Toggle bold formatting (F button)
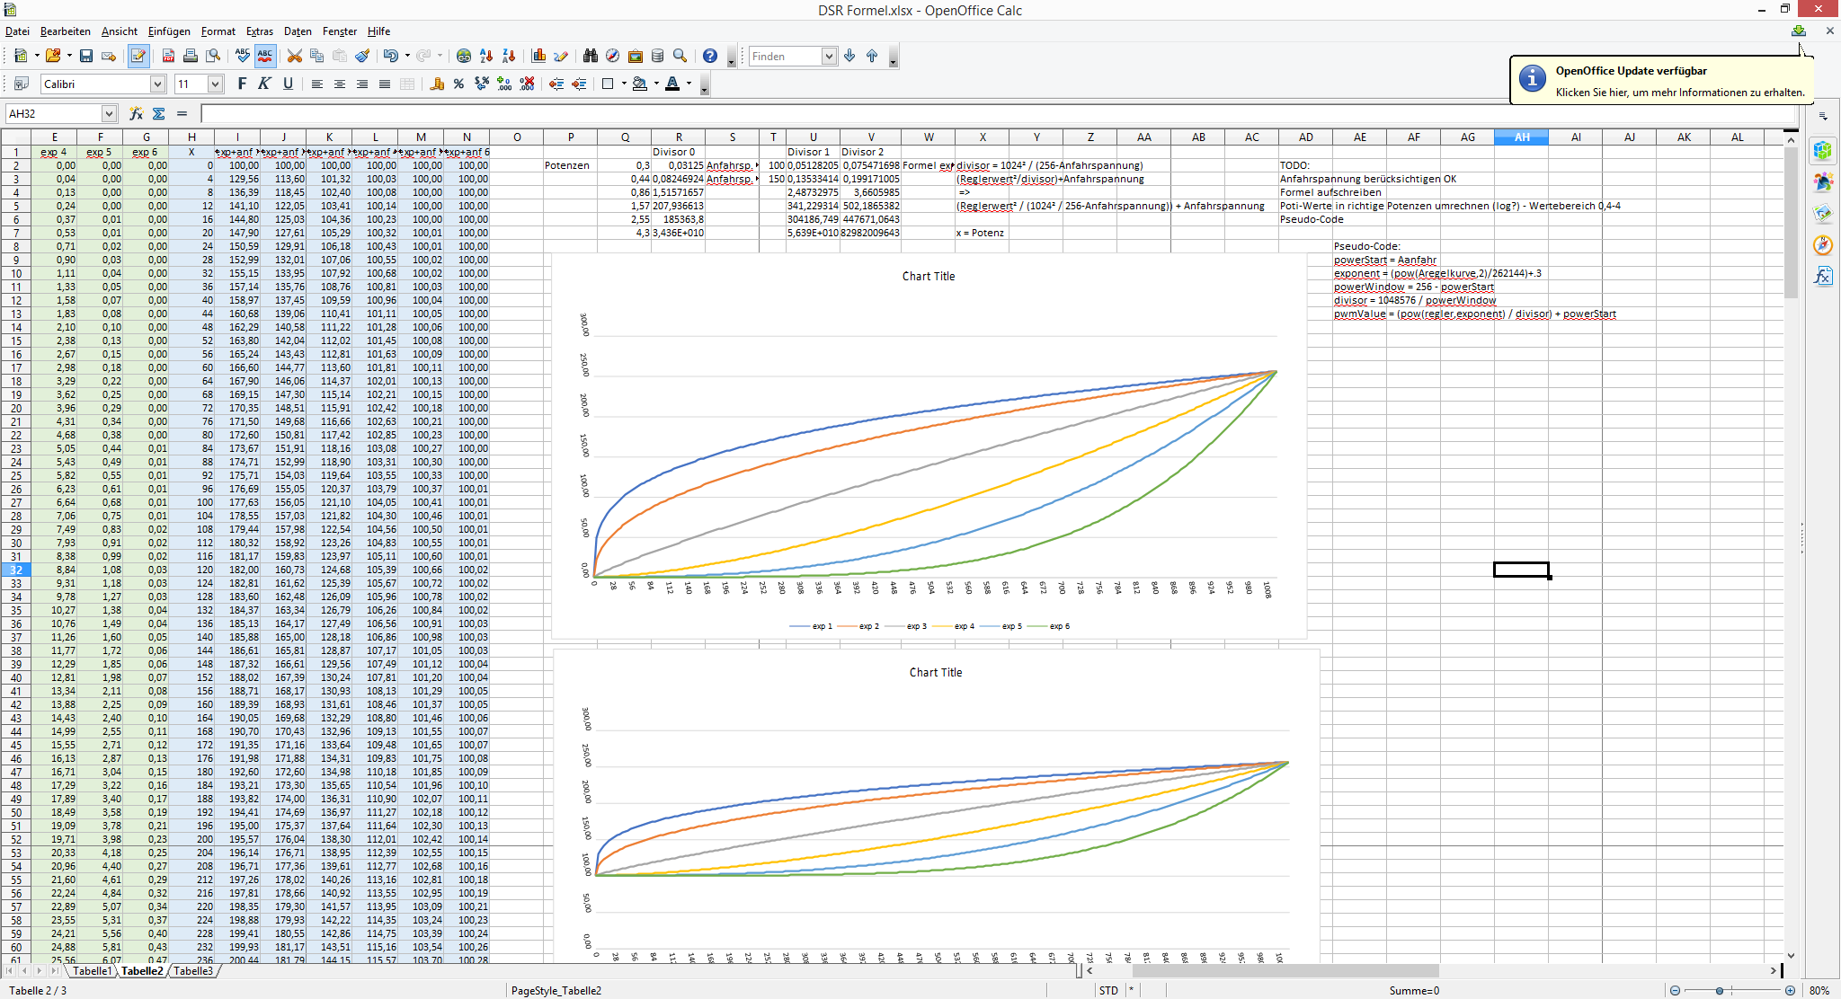1841x999 pixels. coord(241,84)
